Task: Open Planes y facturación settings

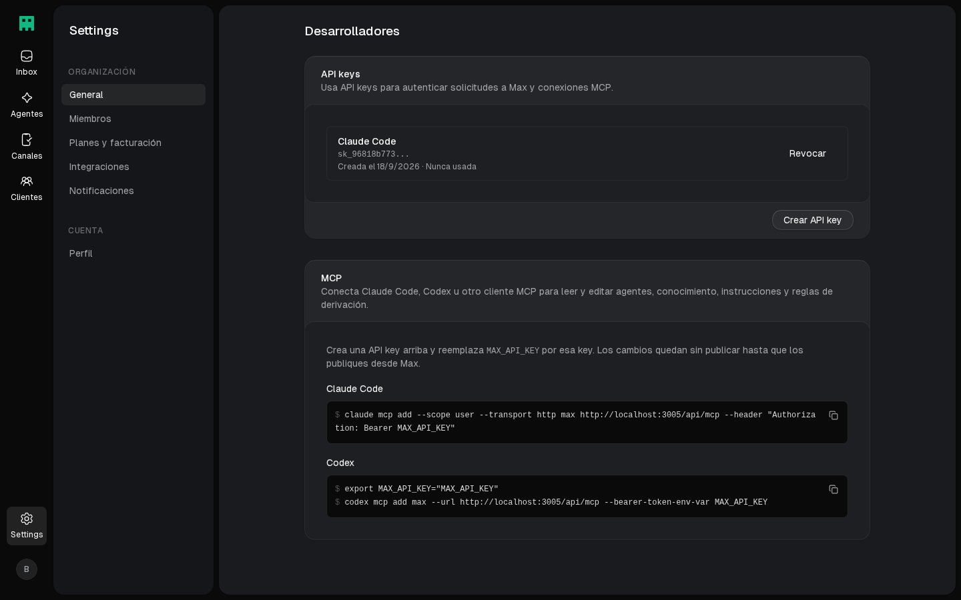Action: [133, 143]
